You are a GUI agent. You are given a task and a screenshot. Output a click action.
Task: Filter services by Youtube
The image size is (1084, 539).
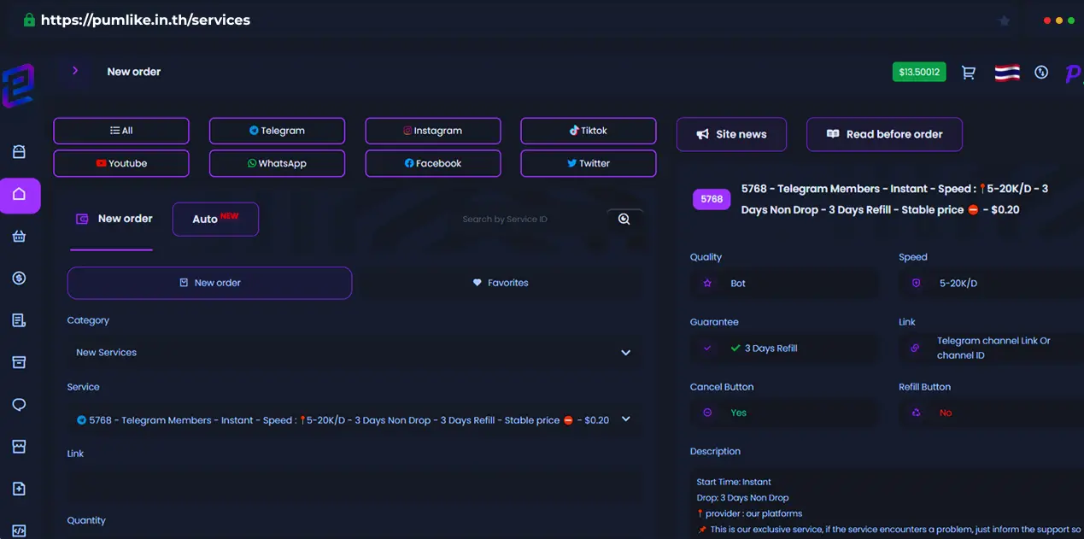tap(121, 163)
